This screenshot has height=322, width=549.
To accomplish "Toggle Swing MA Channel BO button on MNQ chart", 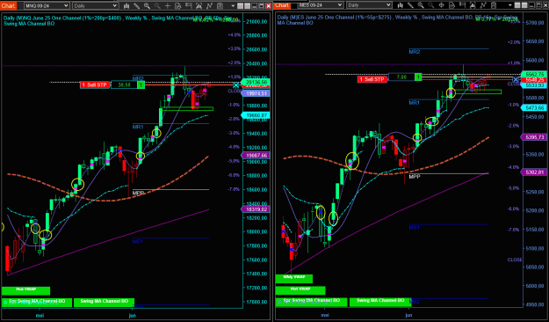I will pyautogui.click(x=104, y=302).
